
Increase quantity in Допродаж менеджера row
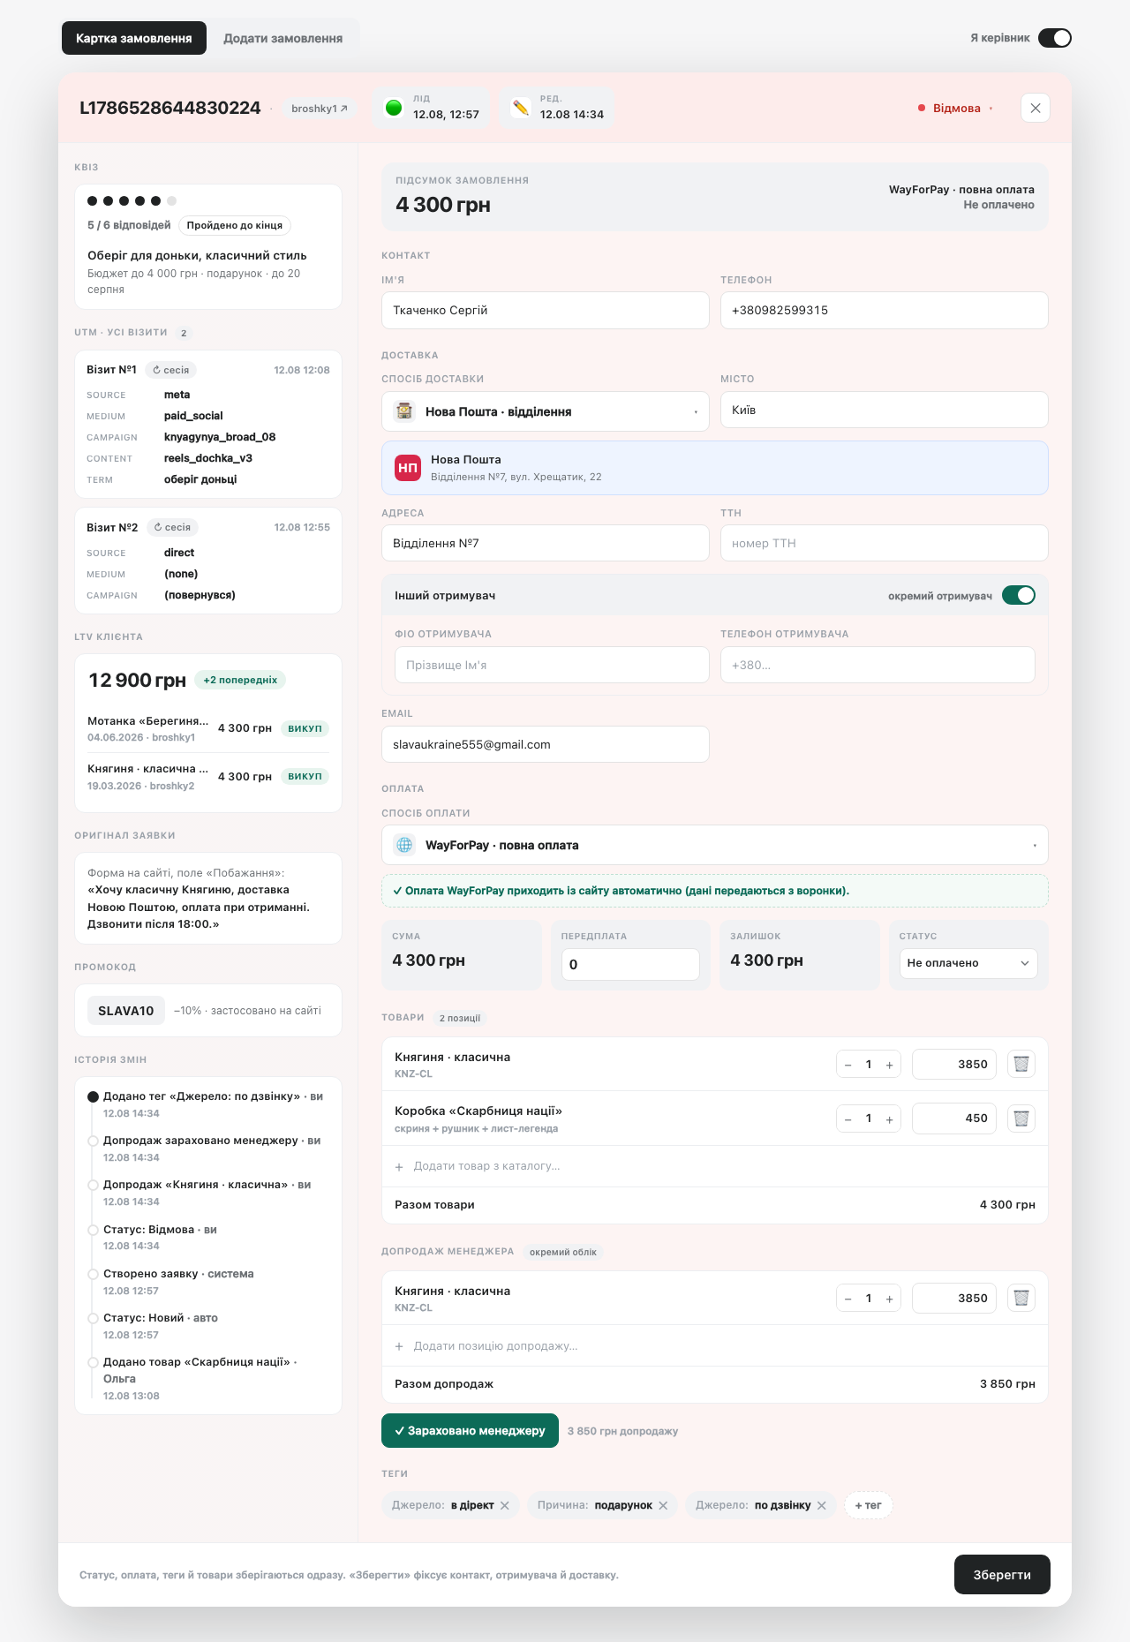[x=889, y=1299]
